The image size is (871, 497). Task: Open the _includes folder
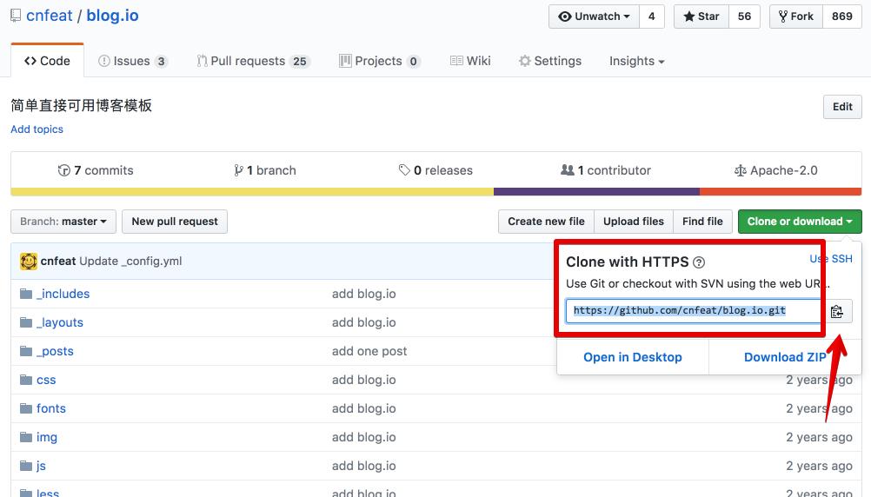pyautogui.click(x=63, y=294)
